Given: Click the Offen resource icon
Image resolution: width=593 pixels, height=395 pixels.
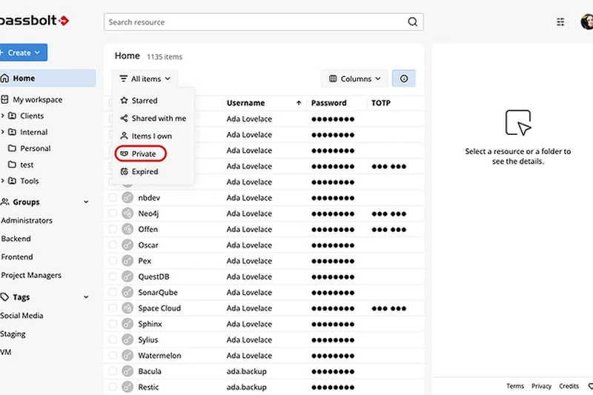Looking at the screenshot, I should tap(127, 229).
